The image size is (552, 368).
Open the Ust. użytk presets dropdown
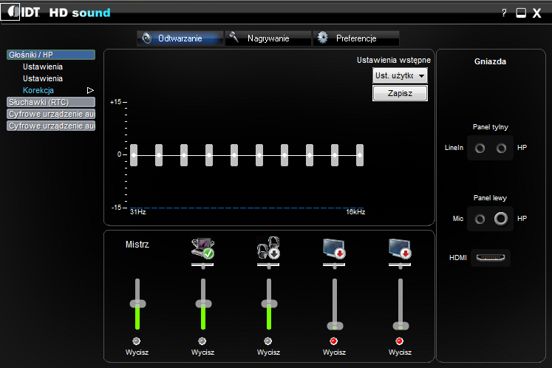coord(400,75)
